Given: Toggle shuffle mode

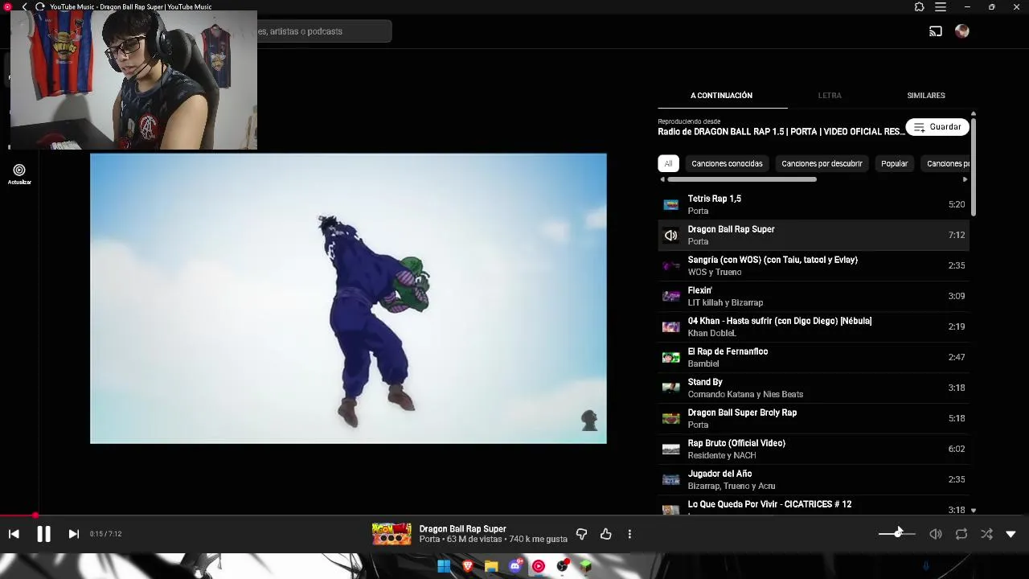Looking at the screenshot, I should [x=986, y=534].
